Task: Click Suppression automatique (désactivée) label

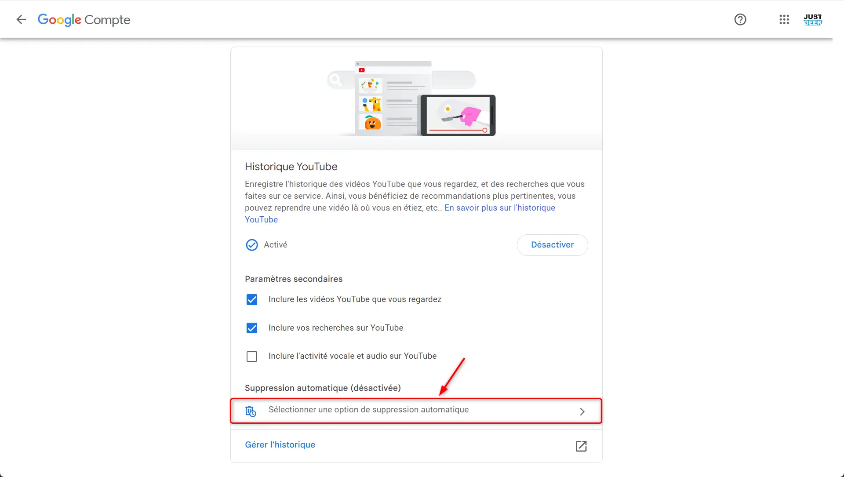Action: 323,388
